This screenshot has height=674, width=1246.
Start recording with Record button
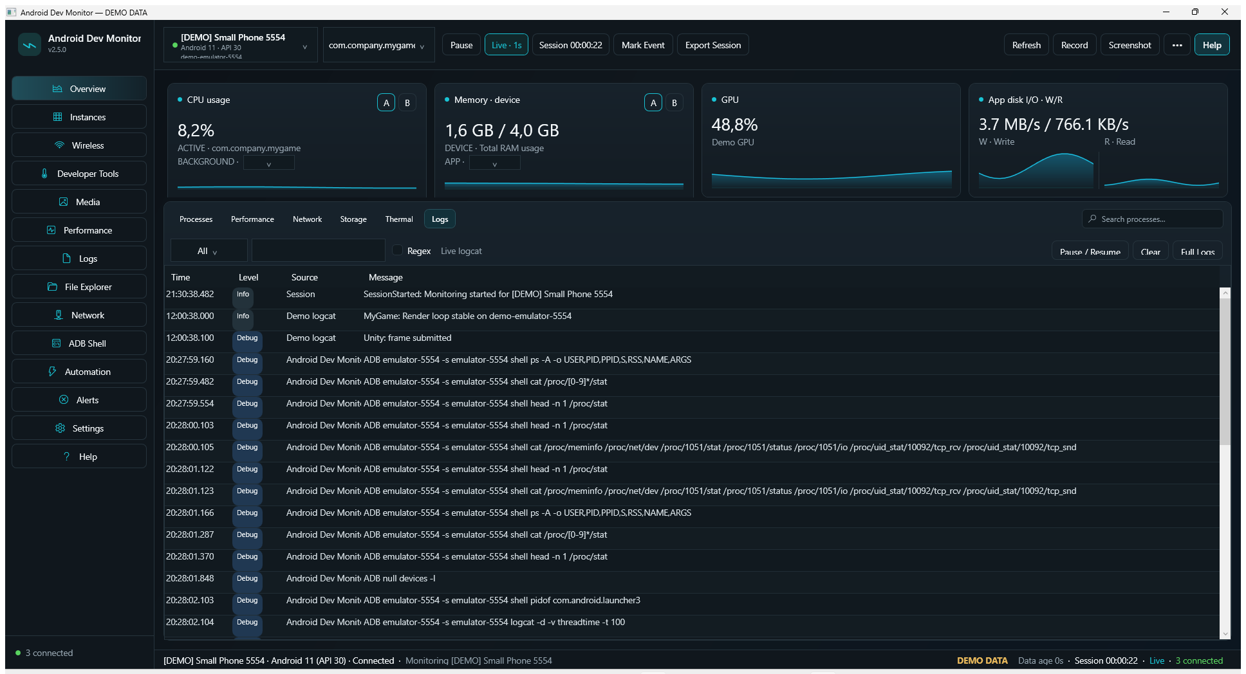(x=1074, y=45)
